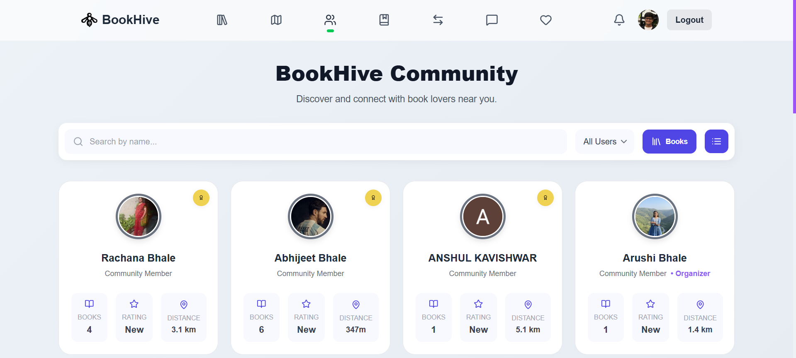The width and height of the screenshot is (796, 358).
Task: Click the 1.4 km distance value
Action: [700, 330]
